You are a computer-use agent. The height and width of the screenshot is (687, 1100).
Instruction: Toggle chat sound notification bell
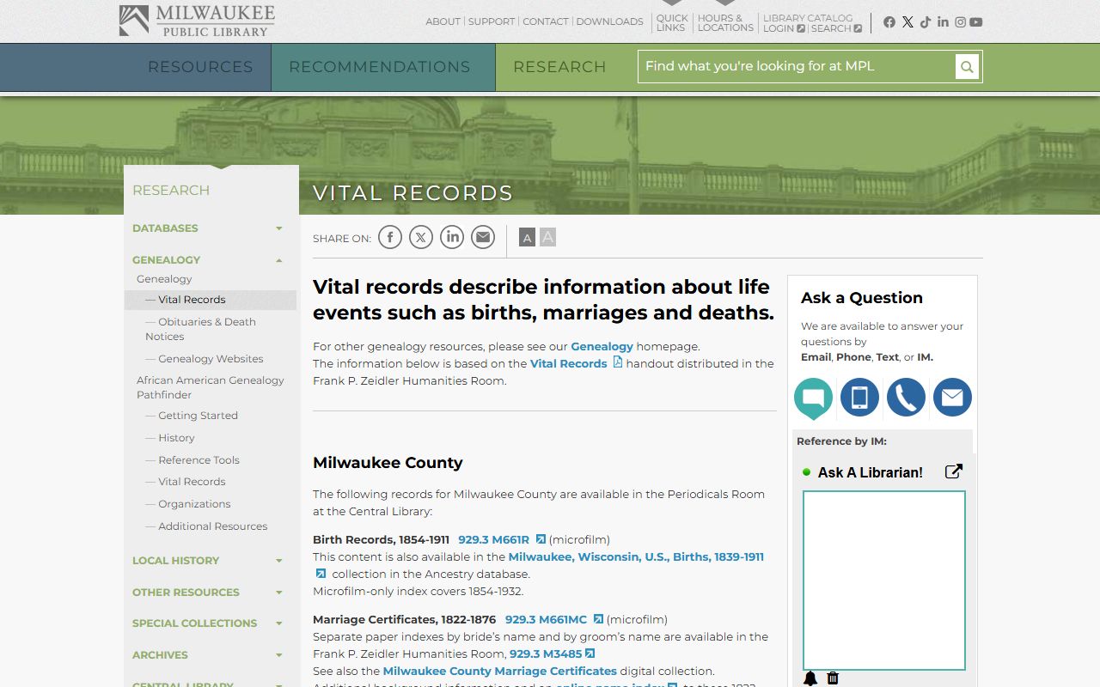[810, 678]
